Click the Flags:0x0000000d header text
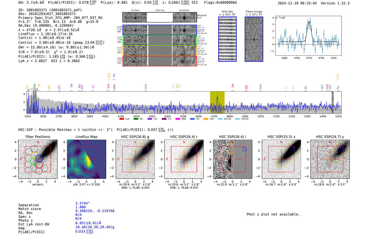This screenshot has height=250, width=368. (220, 3)
